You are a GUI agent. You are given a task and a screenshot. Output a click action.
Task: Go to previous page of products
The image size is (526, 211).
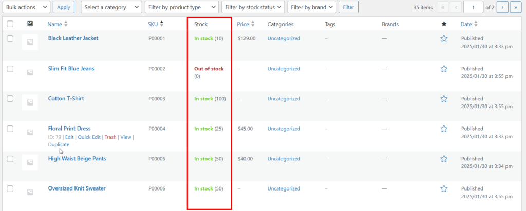[456, 7]
